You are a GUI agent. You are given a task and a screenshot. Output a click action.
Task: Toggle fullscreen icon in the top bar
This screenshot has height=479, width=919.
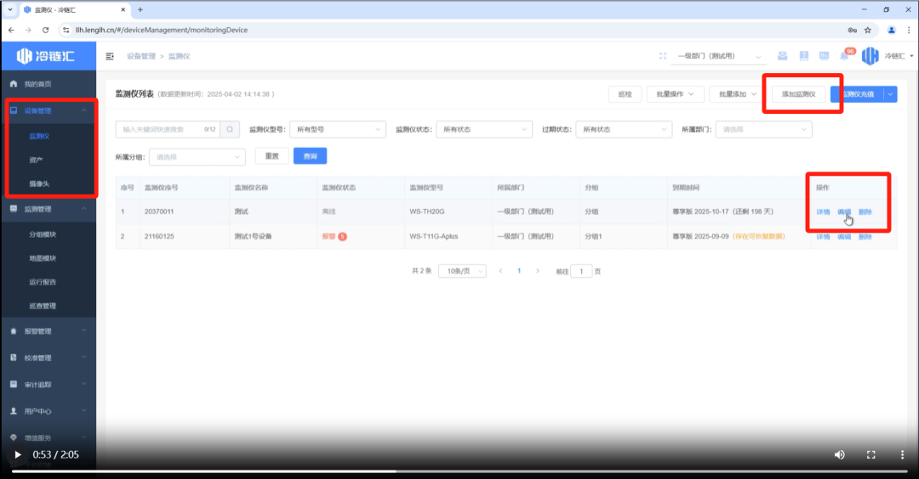[662, 56]
